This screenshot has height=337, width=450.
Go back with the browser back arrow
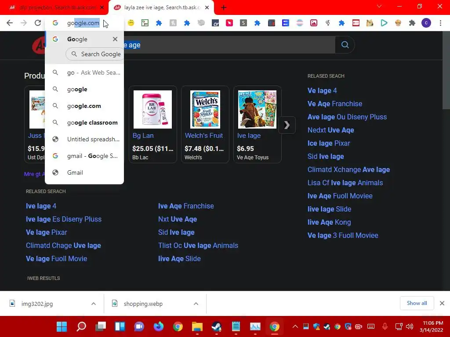point(10,23)
